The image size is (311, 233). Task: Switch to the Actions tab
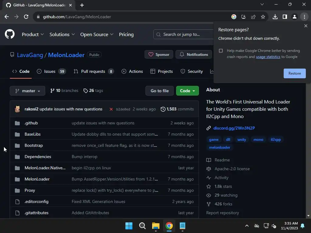[132, 71]
